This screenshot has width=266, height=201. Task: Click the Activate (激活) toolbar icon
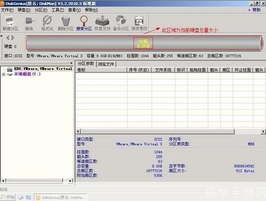tap(29, 23)
